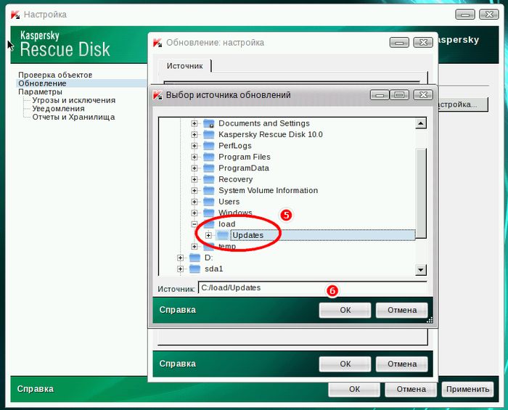
Task: Open Угрозы и исключения settings
Action: click(73, 100)
